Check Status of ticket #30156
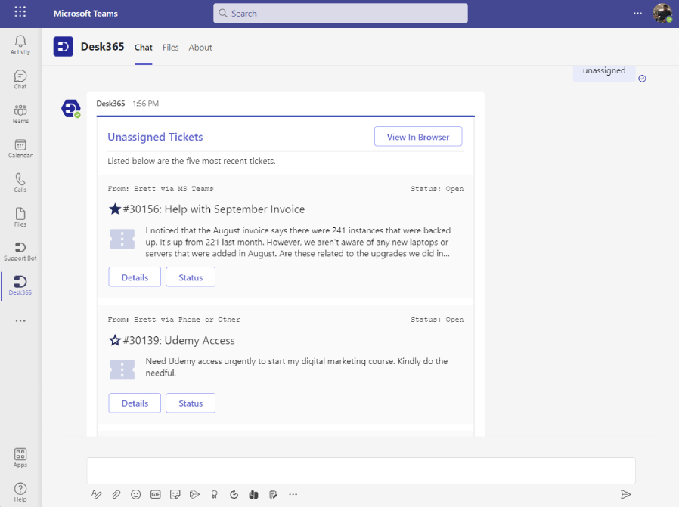Viewport: 679px width, 507px height. [x=191, y=277]
